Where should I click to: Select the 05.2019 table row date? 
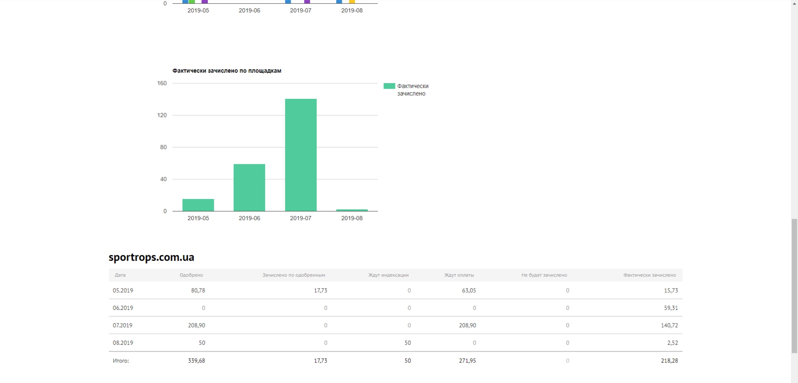click(x=123, y=290)
